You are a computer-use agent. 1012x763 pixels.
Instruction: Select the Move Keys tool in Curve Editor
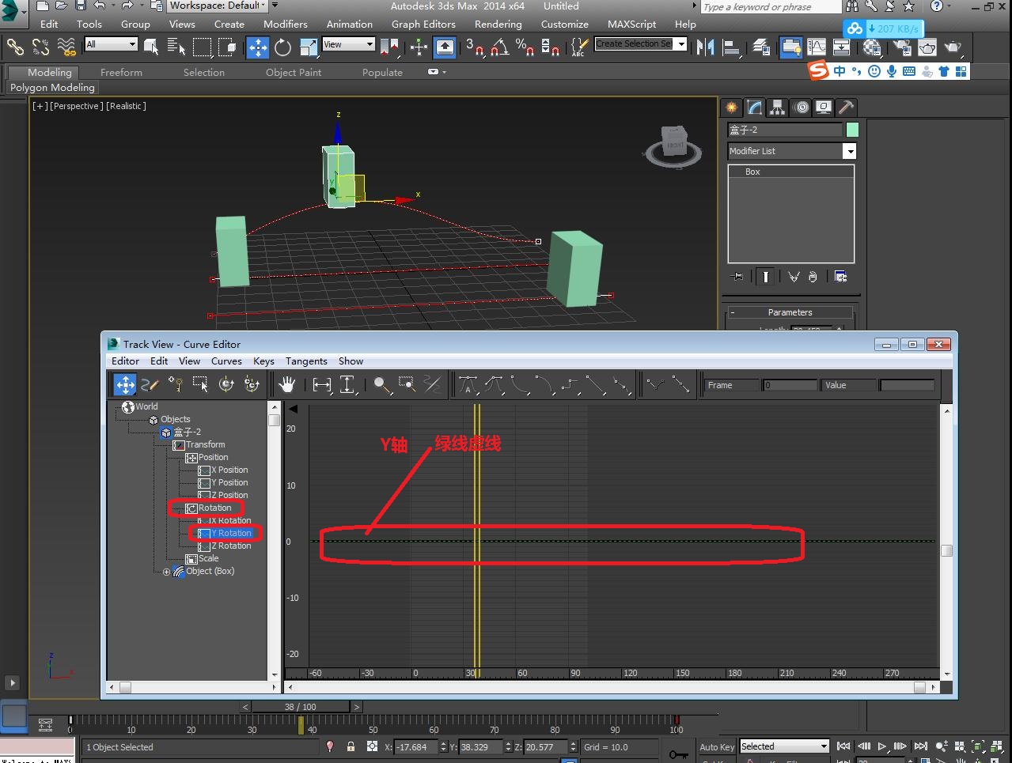pyautogui.click(x=125, y=385)
